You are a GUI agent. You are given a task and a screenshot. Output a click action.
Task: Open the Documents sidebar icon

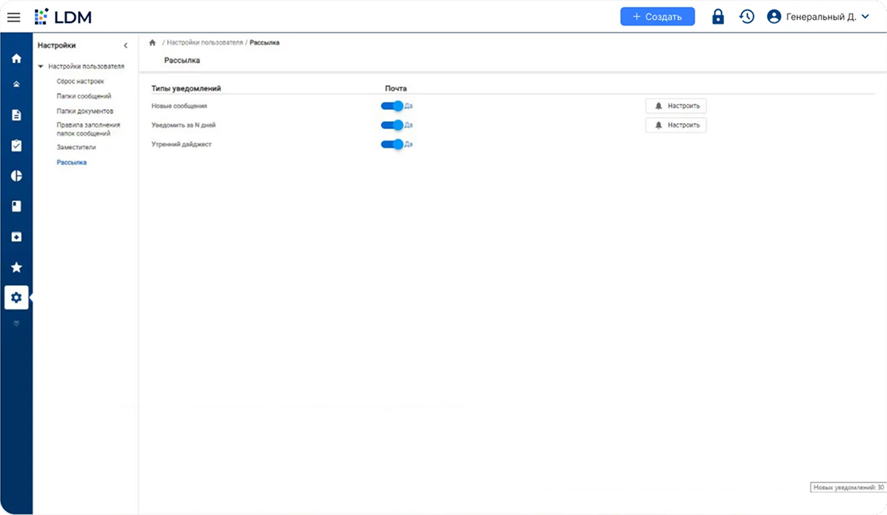(x=16, y=115)
